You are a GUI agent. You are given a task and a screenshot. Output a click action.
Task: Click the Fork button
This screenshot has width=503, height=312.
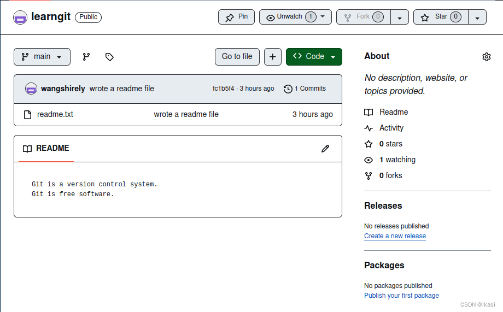pos(364,17)
